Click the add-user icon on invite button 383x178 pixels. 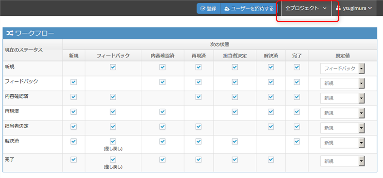[227, 9]
